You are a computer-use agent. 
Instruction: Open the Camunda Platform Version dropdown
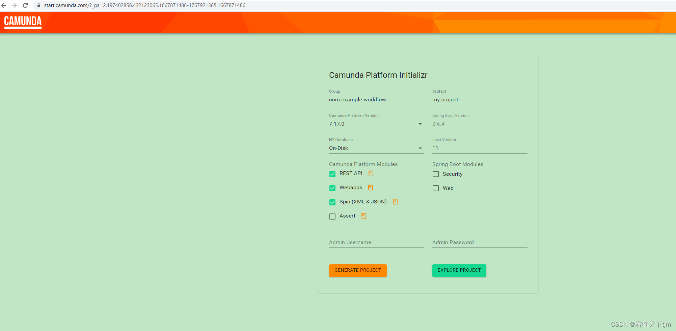pyautogui.click(x=420, y=124)
